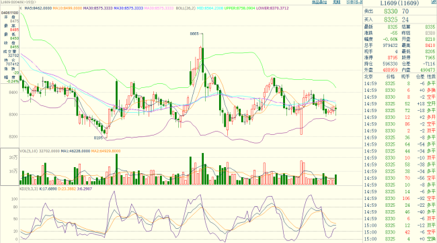Select the J:6.2907 value label

85,189
